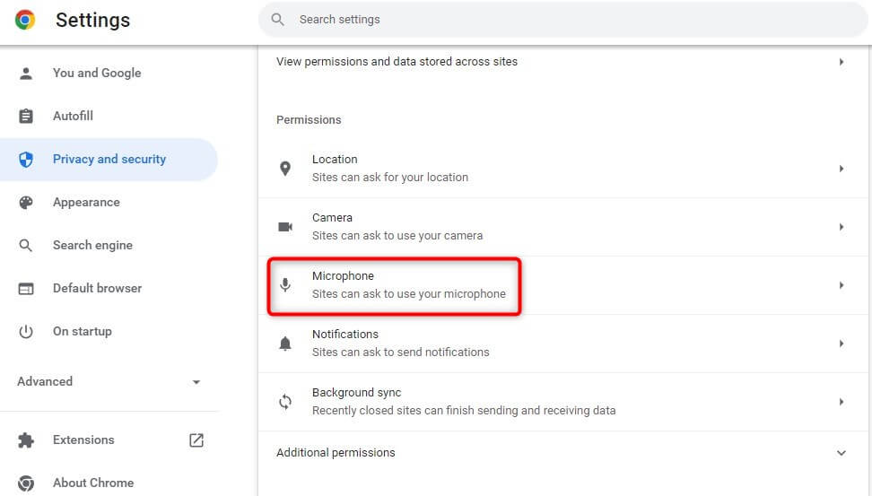
Task: Click the On startup power icon
Action: [x=26, y=332]
